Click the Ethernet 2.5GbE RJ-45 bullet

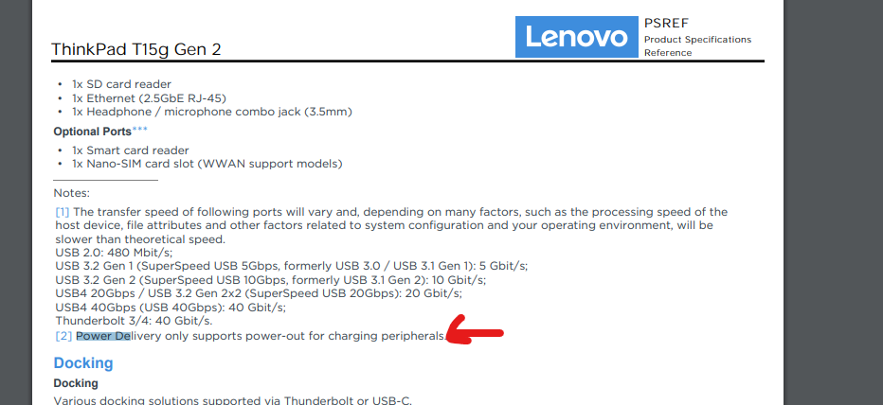(149, 98)
